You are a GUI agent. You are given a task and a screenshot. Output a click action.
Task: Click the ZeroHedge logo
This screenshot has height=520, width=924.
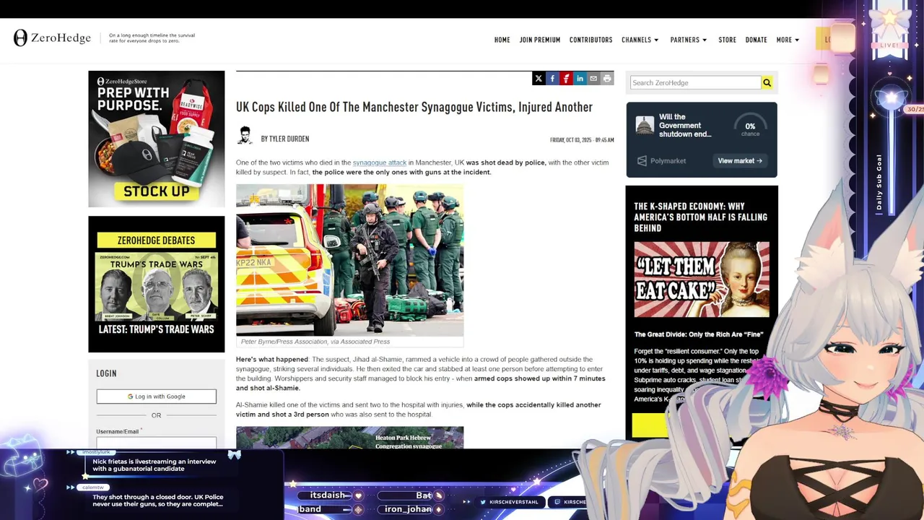coord(52,38)
